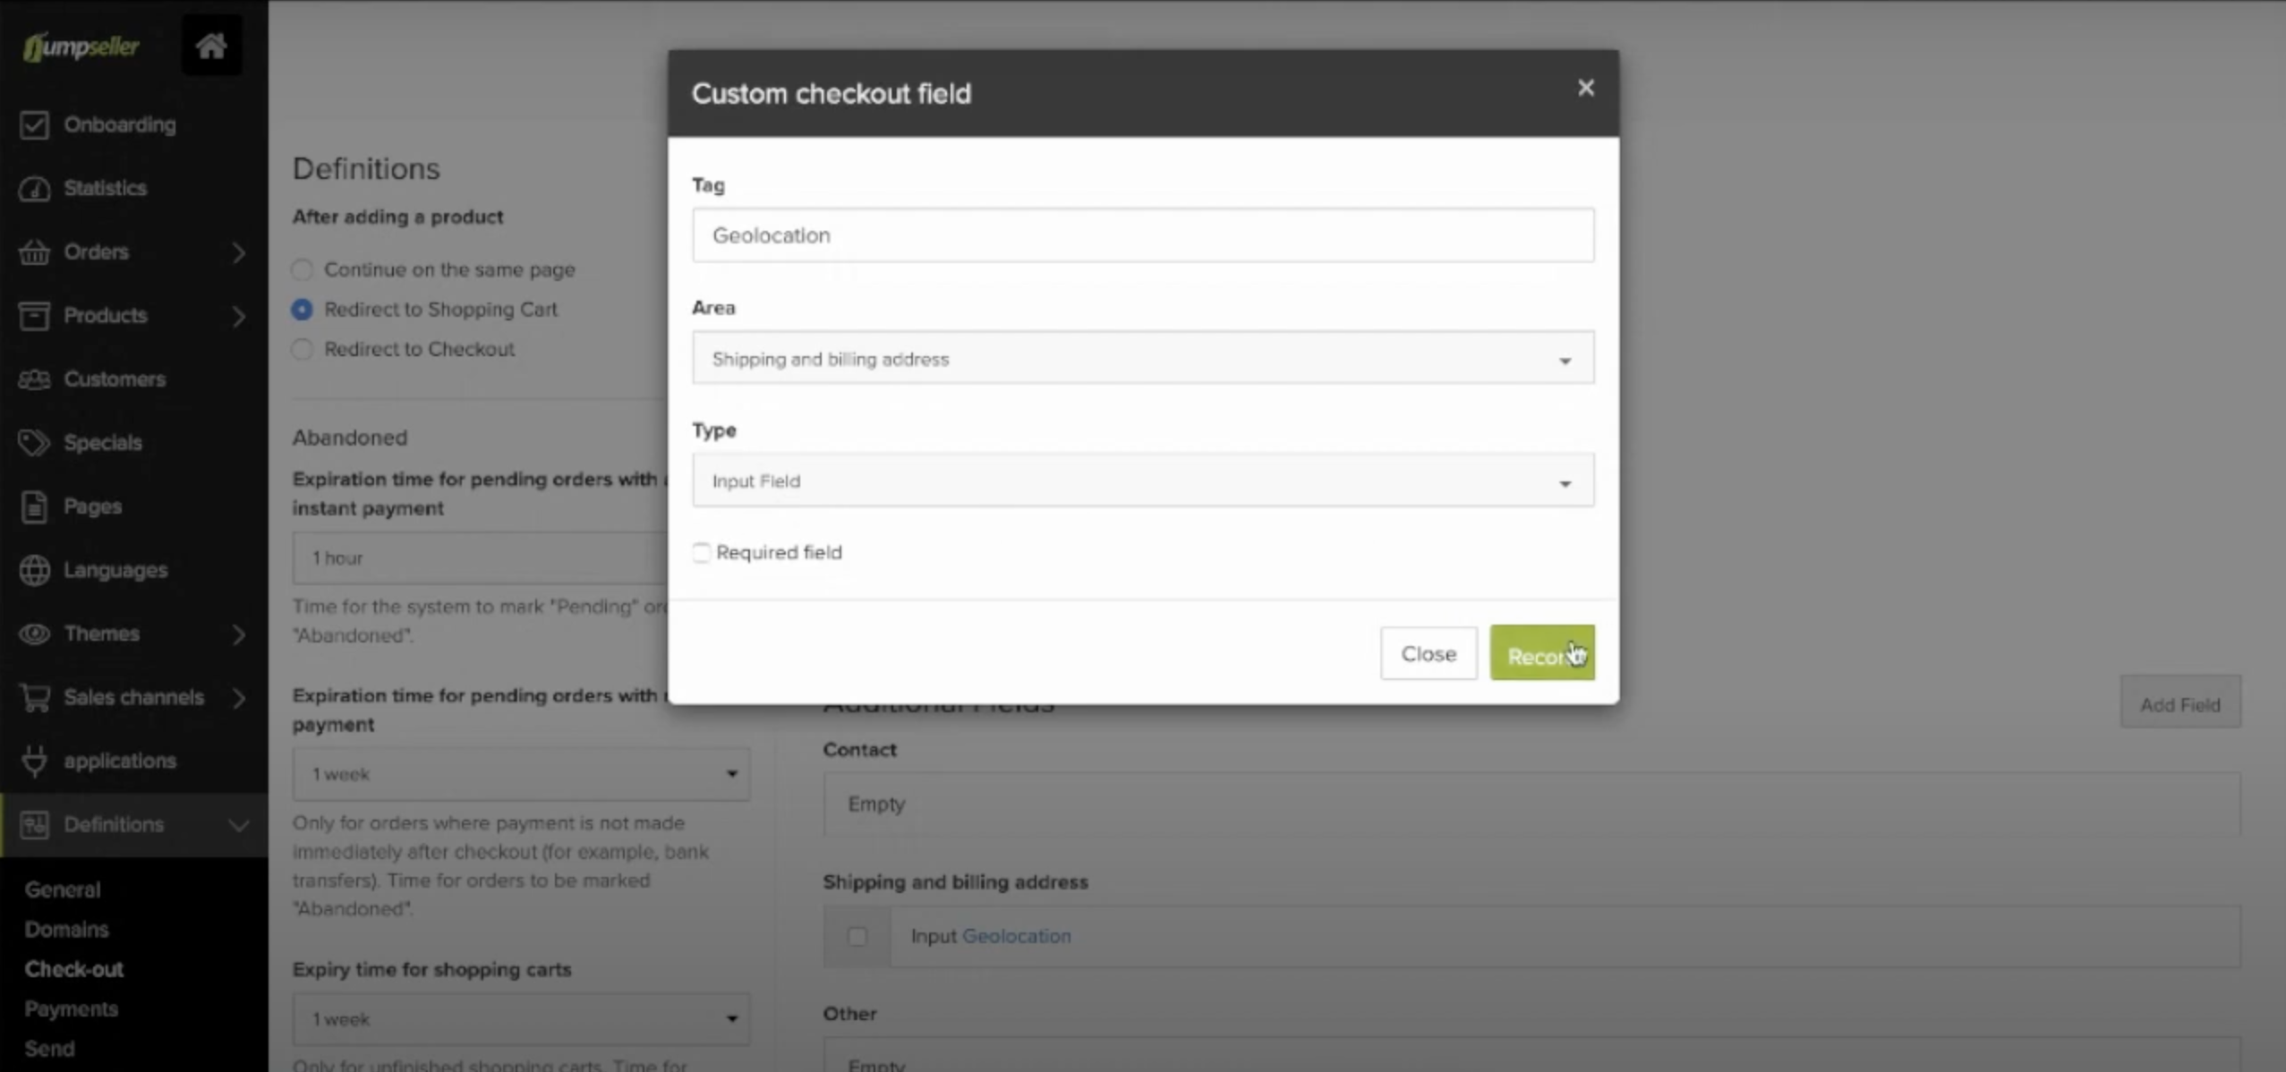Click the Customers people icon
The width and height of the screenshot is (2286, 1072).
(x=34, y=379)
